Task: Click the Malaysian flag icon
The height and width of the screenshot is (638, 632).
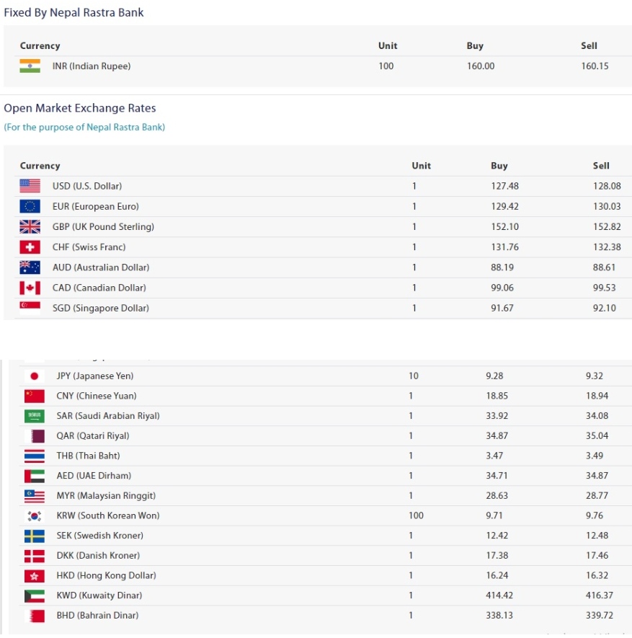Action: point(34,495)
